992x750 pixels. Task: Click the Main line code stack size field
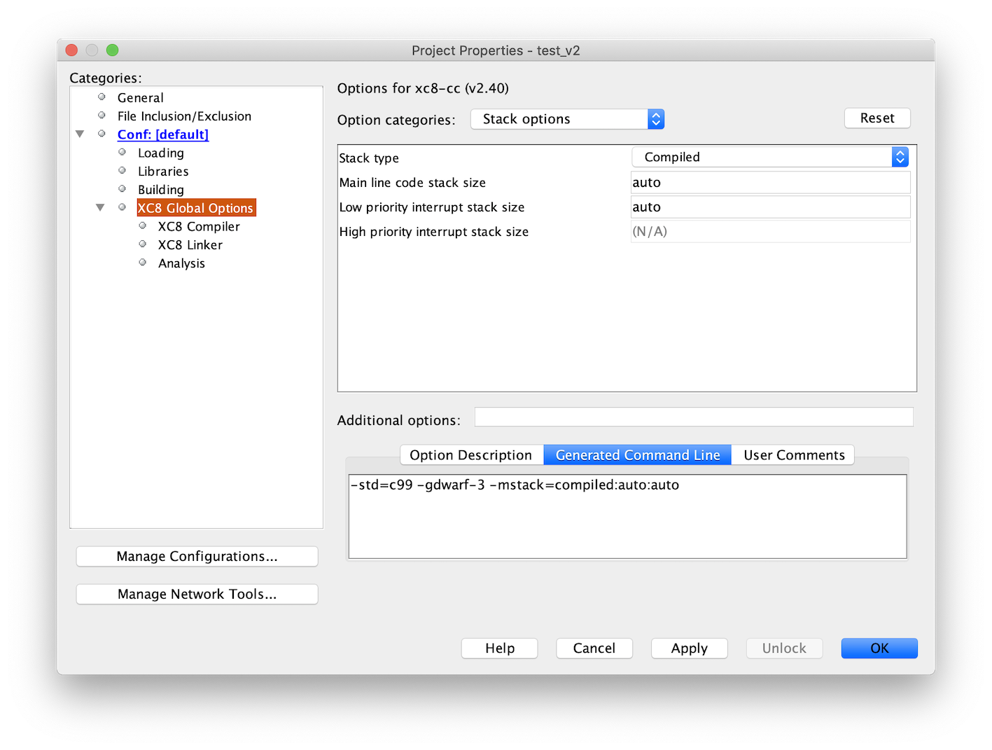(769, 182)
